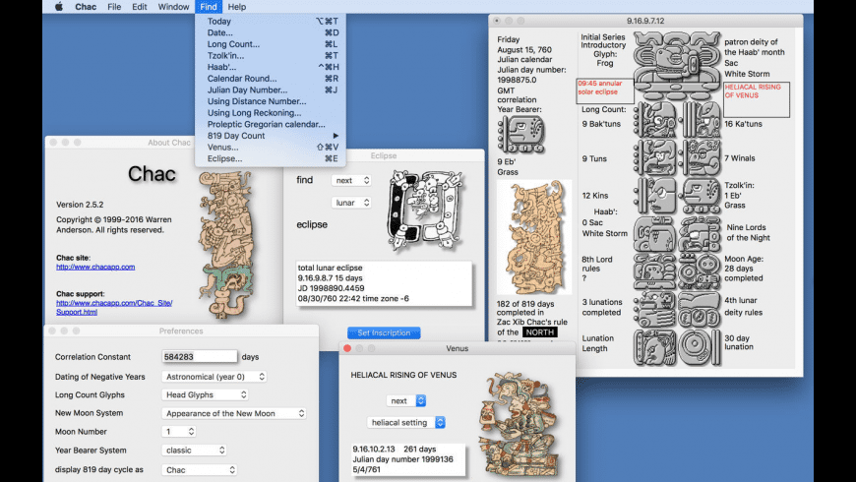Click the Year Bearer glyph image

point(521,135)
